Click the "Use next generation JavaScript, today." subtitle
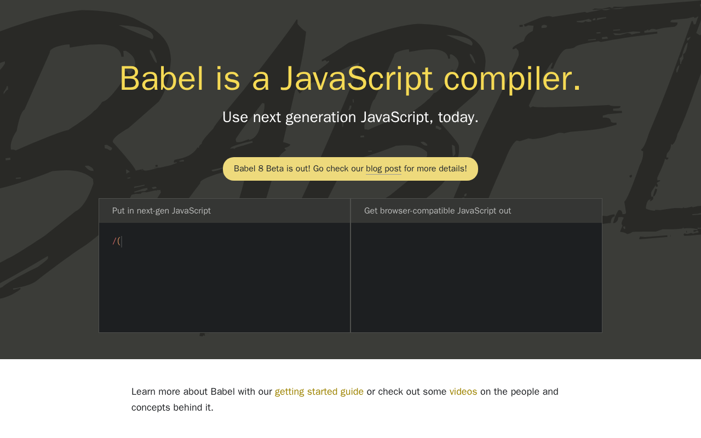The width and height of the screenshot is (701, 438). coord(350,117)
